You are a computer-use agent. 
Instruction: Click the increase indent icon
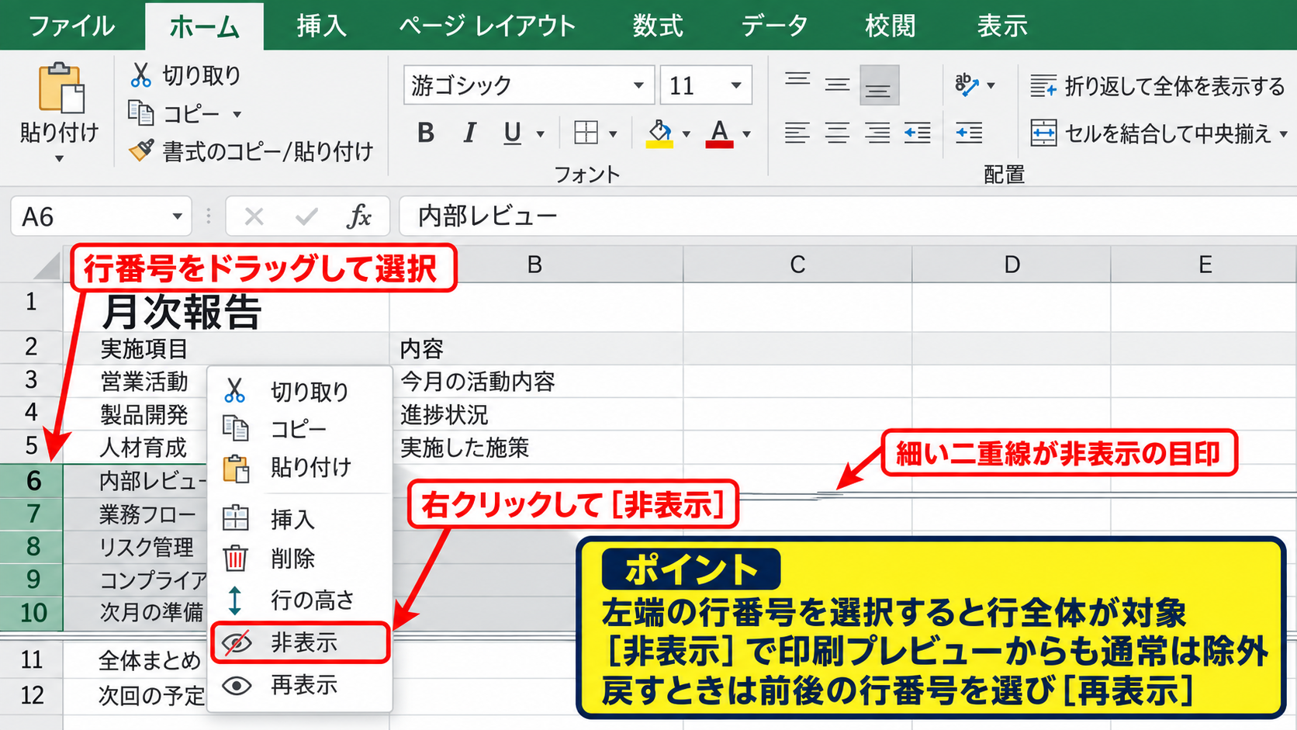969,133
